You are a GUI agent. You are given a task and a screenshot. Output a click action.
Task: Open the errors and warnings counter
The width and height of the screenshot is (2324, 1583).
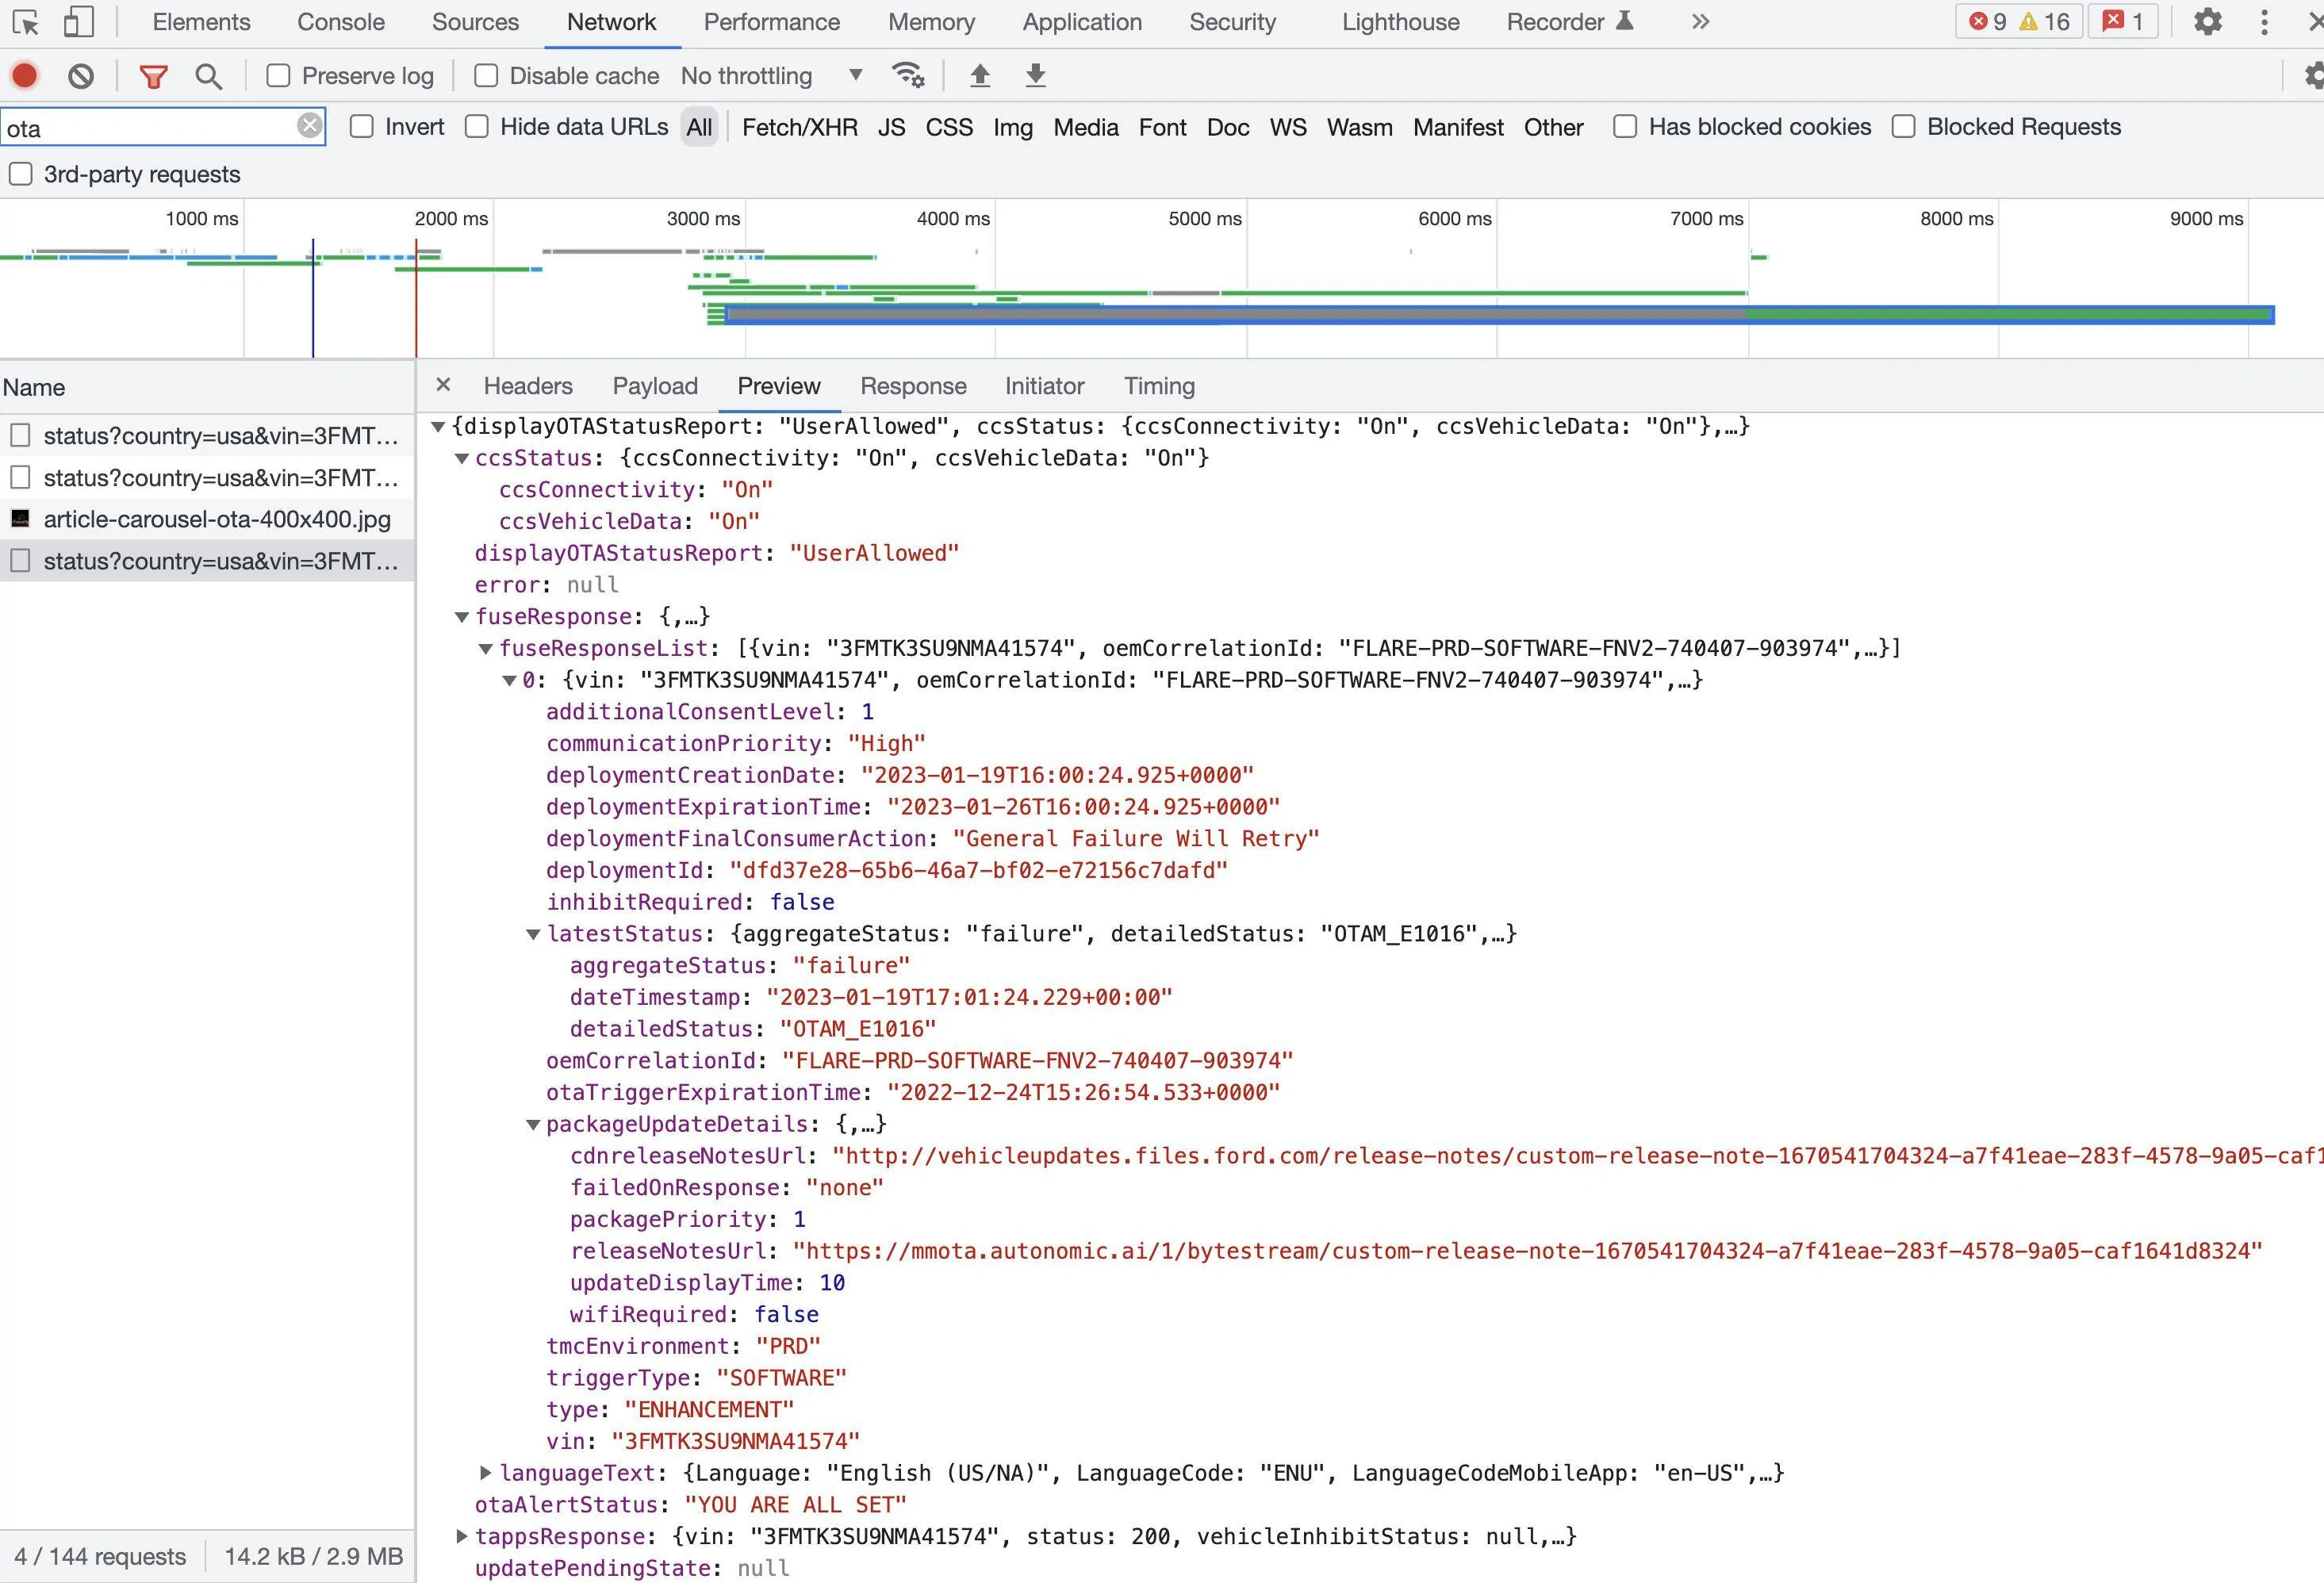(2019, 22)
